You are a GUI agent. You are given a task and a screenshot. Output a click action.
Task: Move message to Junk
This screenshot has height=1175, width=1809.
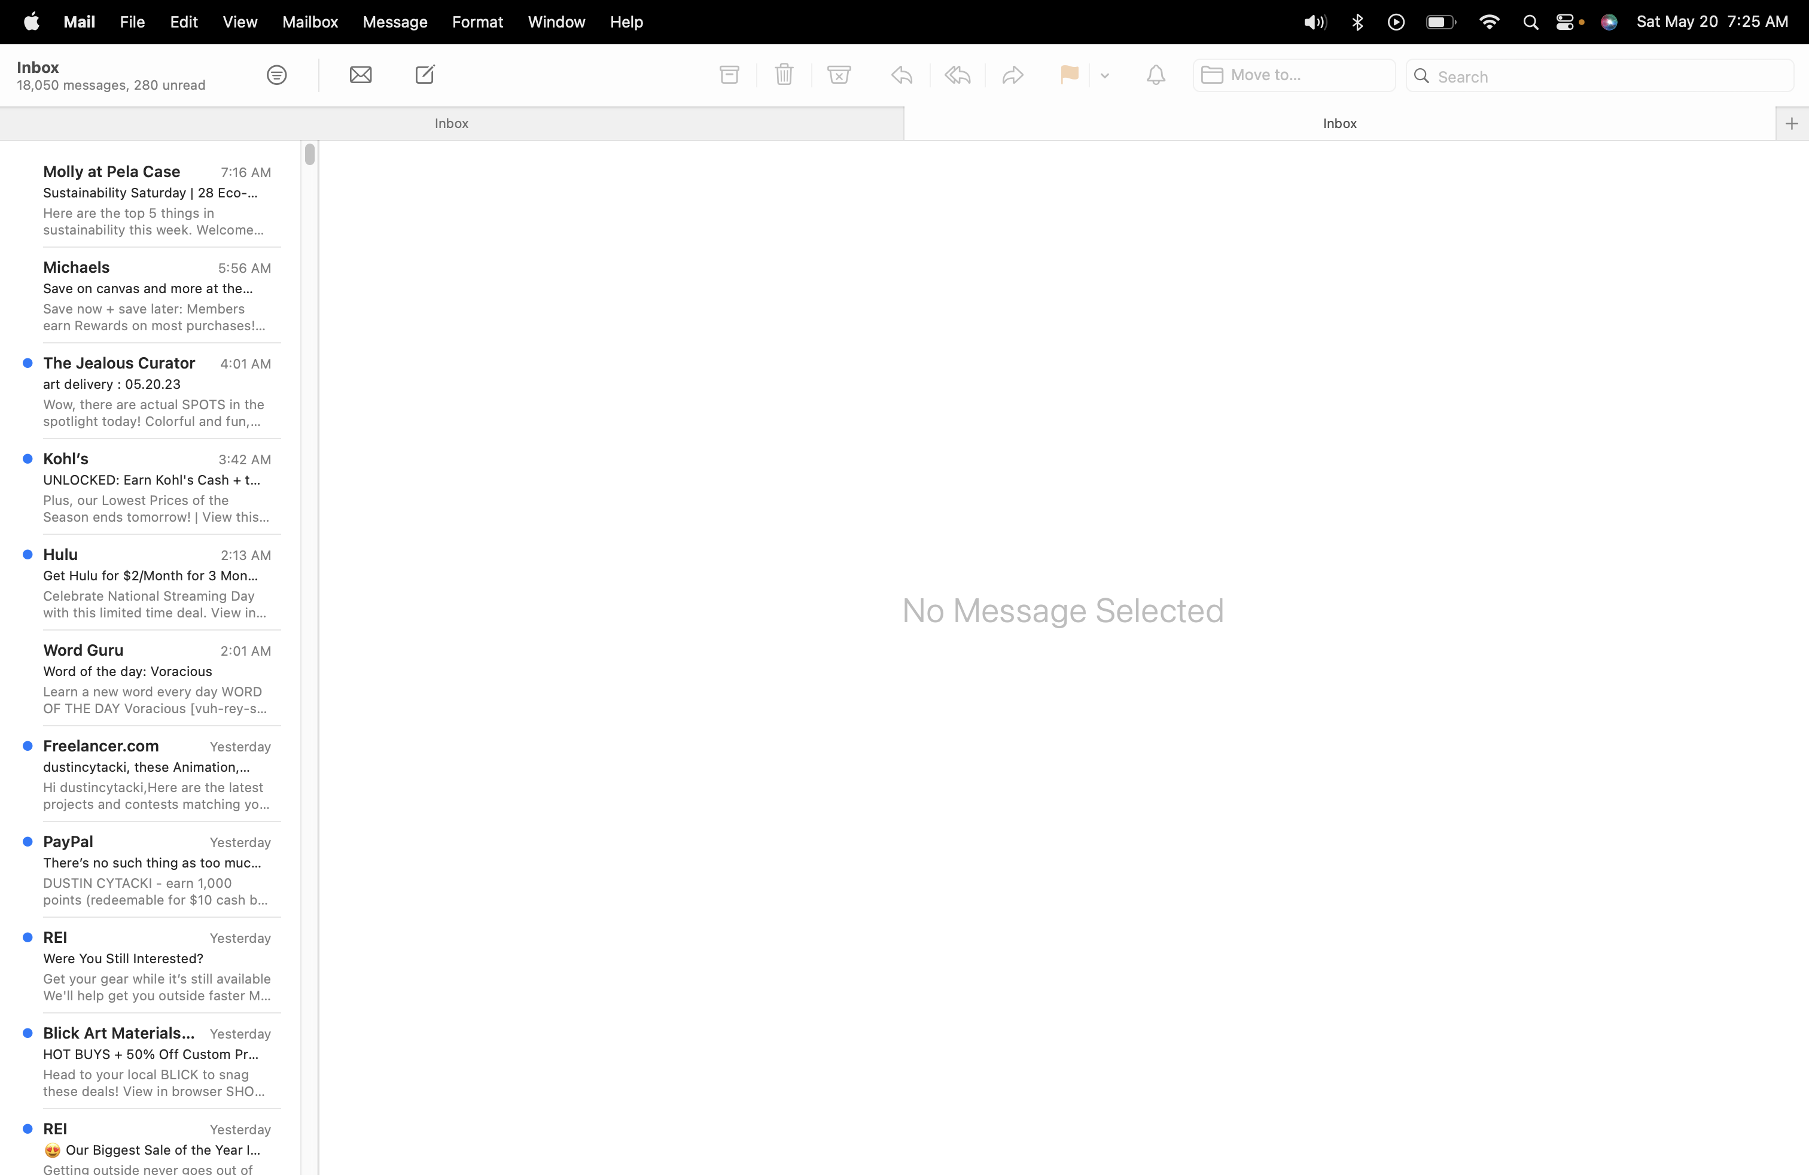pos(838,74)
